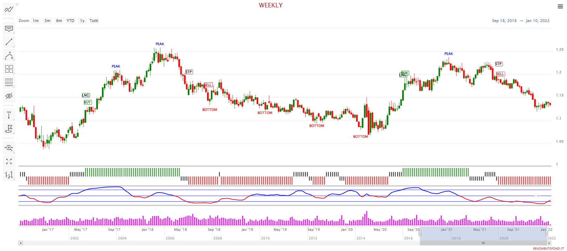Click the LNG marker near May '17
This screenshot has width=567, height=251.
click(x=86, y=95)
